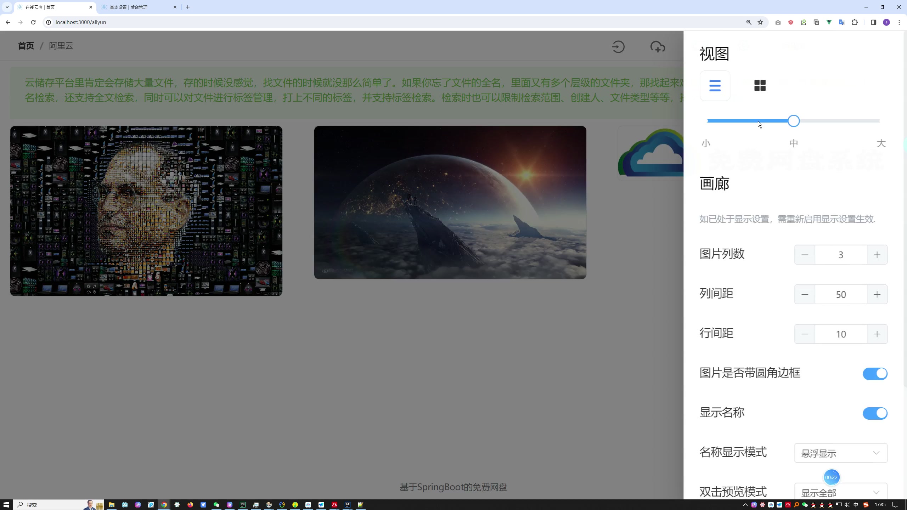Click the 列间距 input field
This screenshot has height=510, width=907.
point(841,294)
